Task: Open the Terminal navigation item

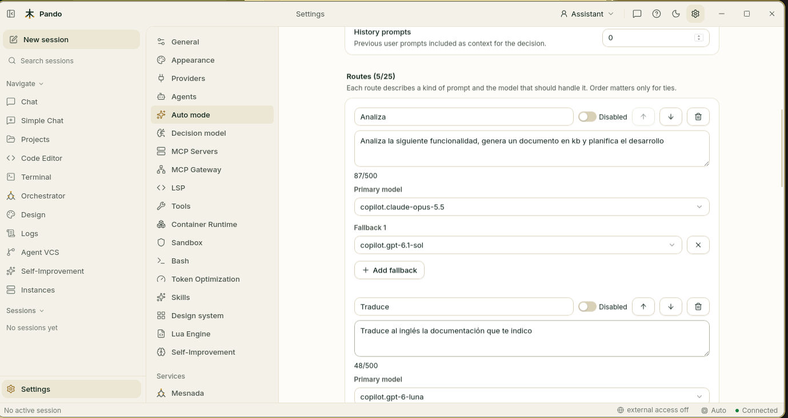Action: (x=71, y=177)
